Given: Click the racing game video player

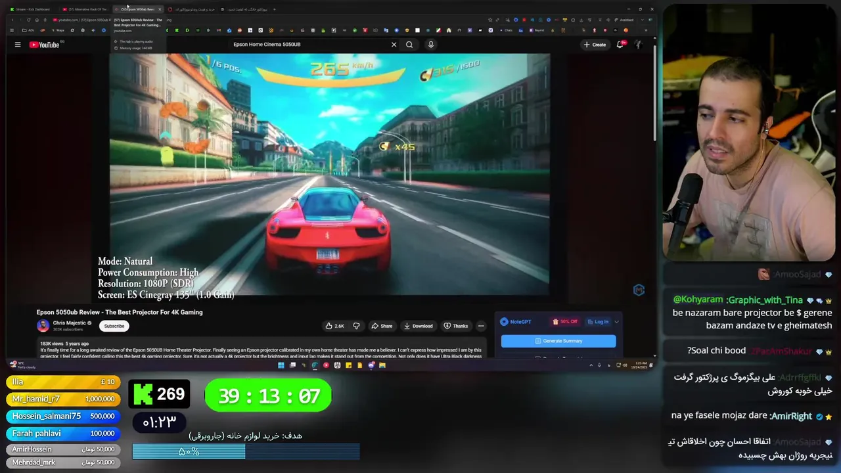Looking at the screenshot, I should 329,174.
